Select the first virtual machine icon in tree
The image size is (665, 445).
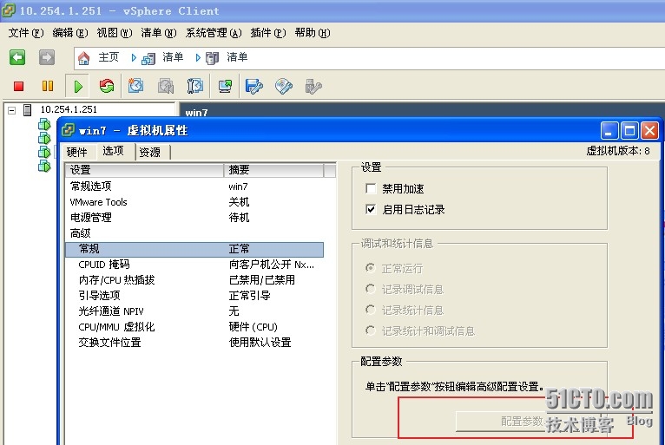[x=44, y=125]
